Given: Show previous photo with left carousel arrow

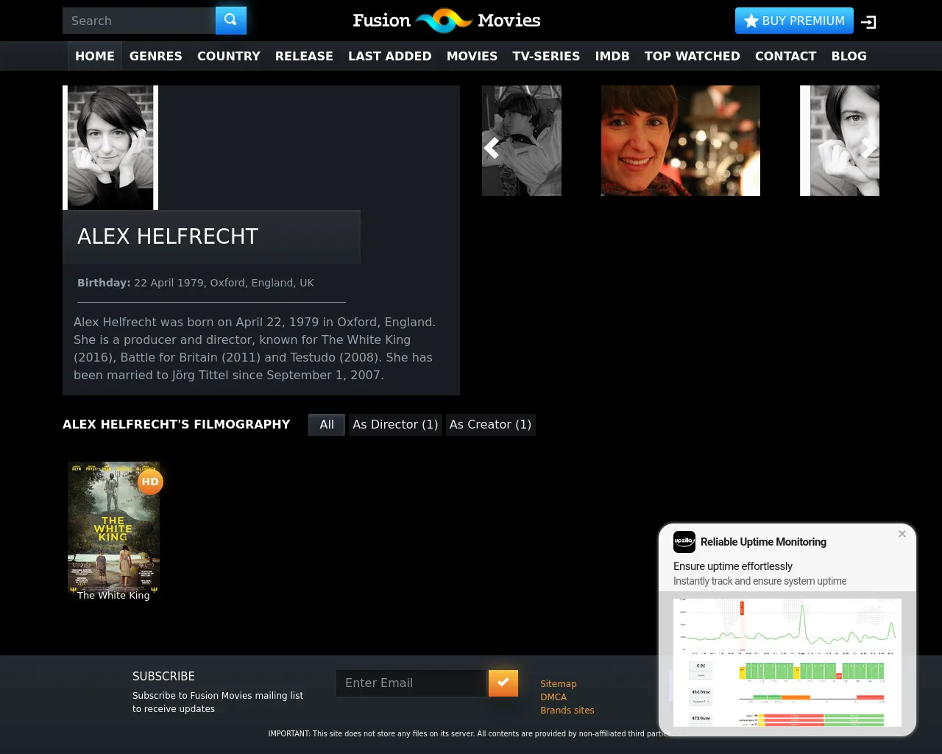Looking at the screenshot, I should pyautogui.click(x=492, y=148).
